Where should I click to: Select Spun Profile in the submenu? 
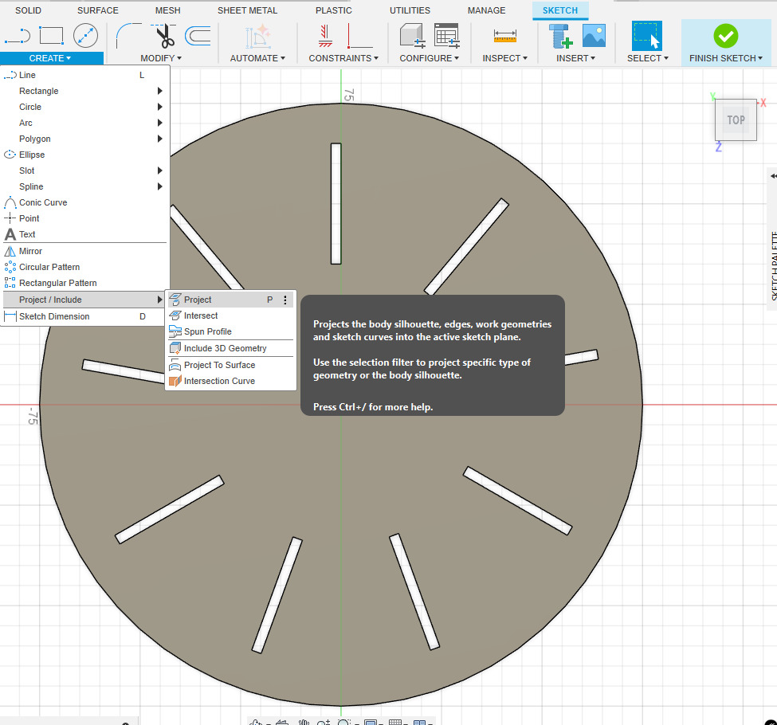(x=230, y=331)
